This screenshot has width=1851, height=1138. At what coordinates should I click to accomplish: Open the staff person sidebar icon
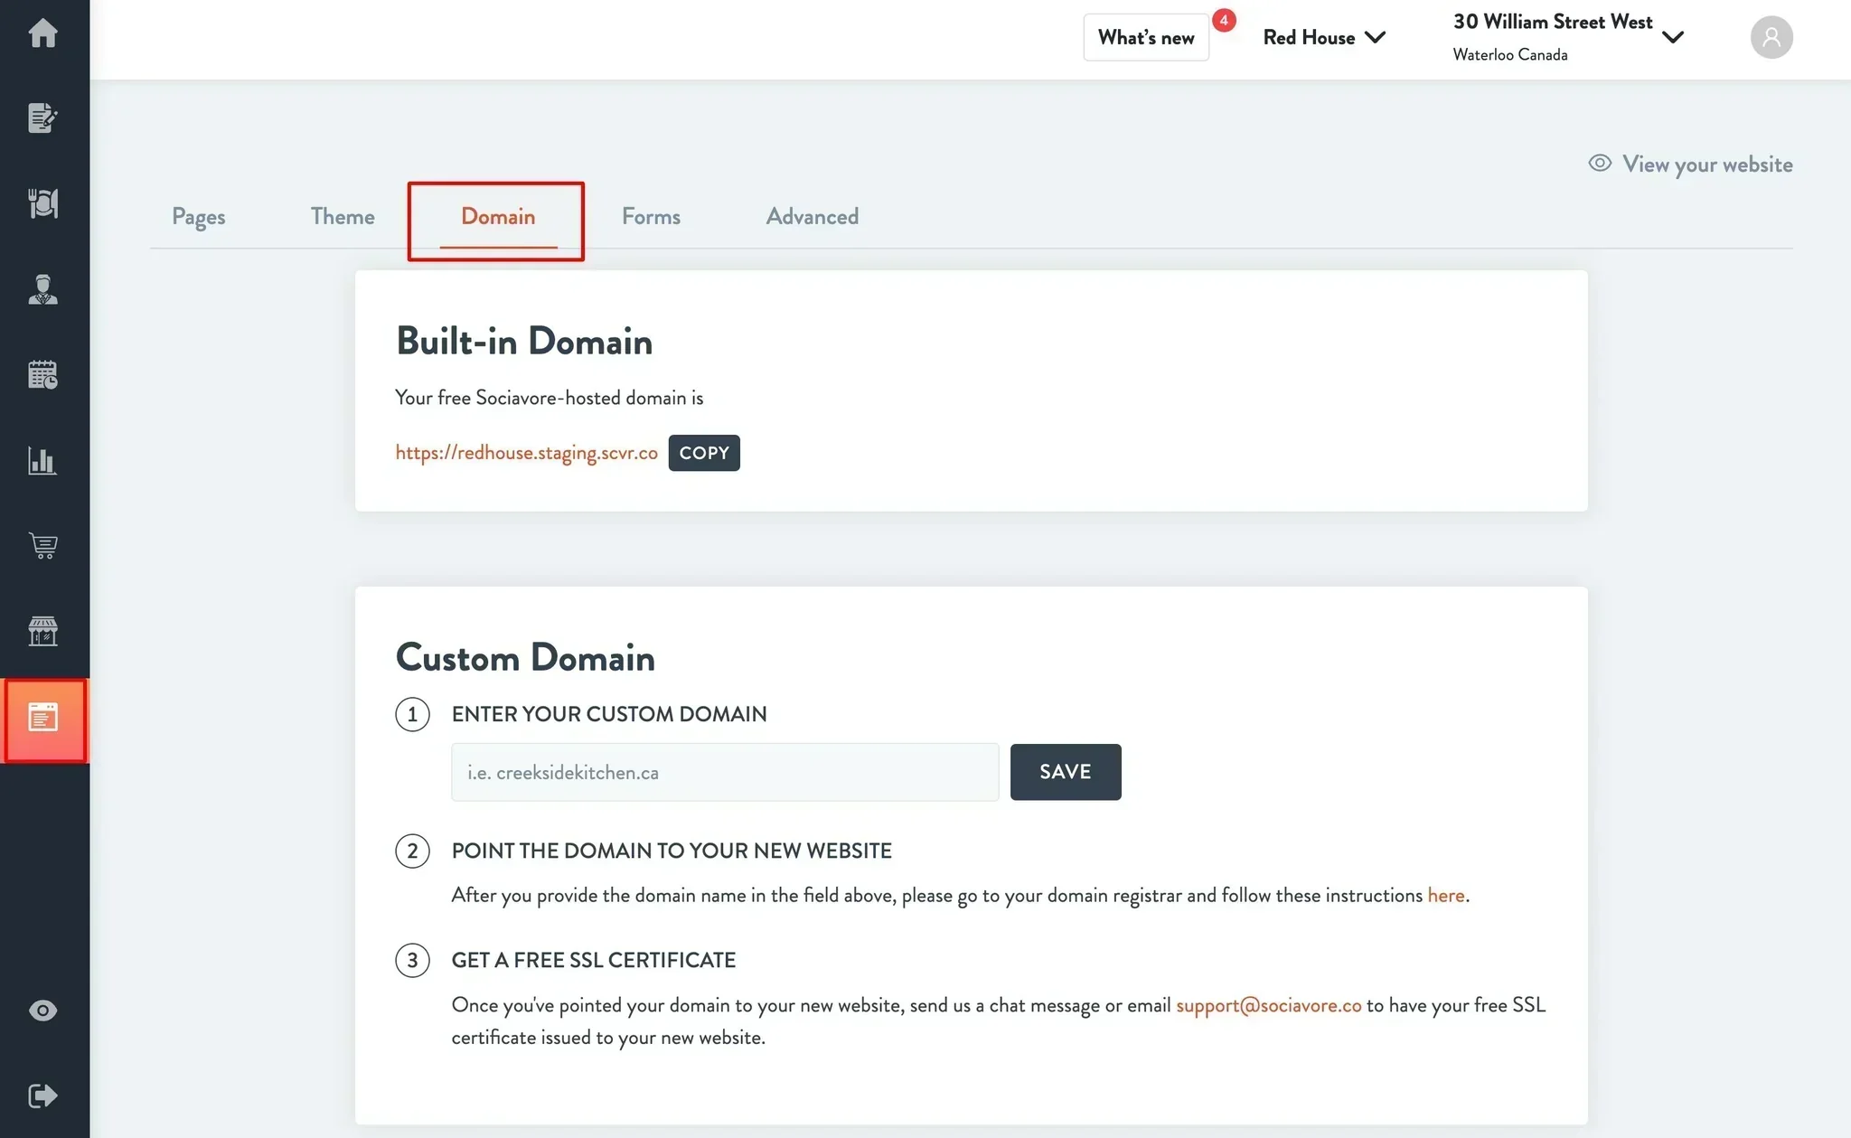(x=43, y=289)
